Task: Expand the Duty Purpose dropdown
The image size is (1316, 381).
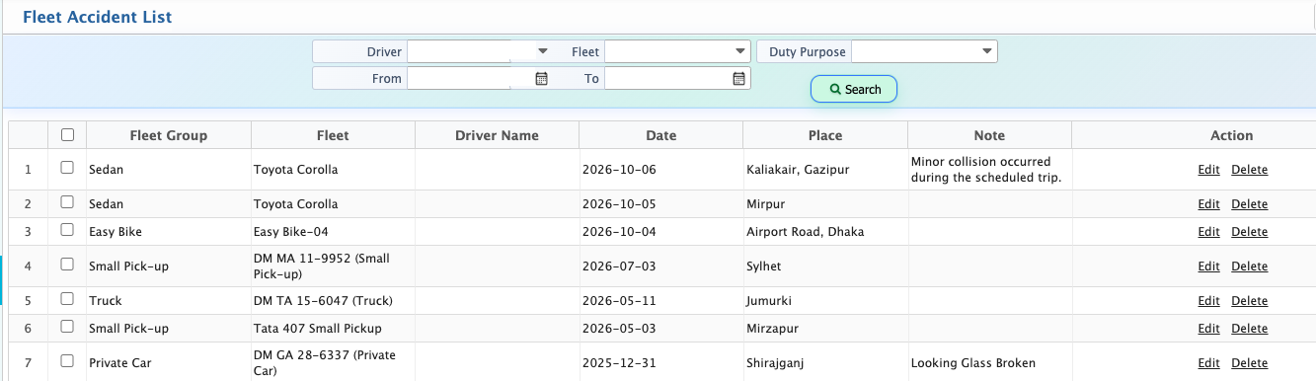Action: click(987, 51)
